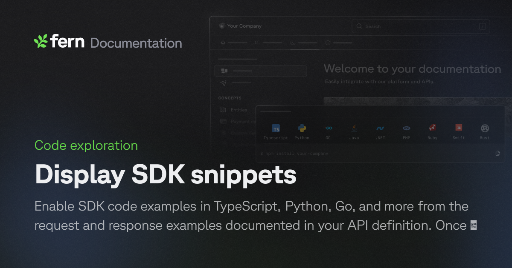Image resolution: width=512 pixels, height=268 pixels.
Task: Select the Java SDK icon
Action: coord(354,128)
